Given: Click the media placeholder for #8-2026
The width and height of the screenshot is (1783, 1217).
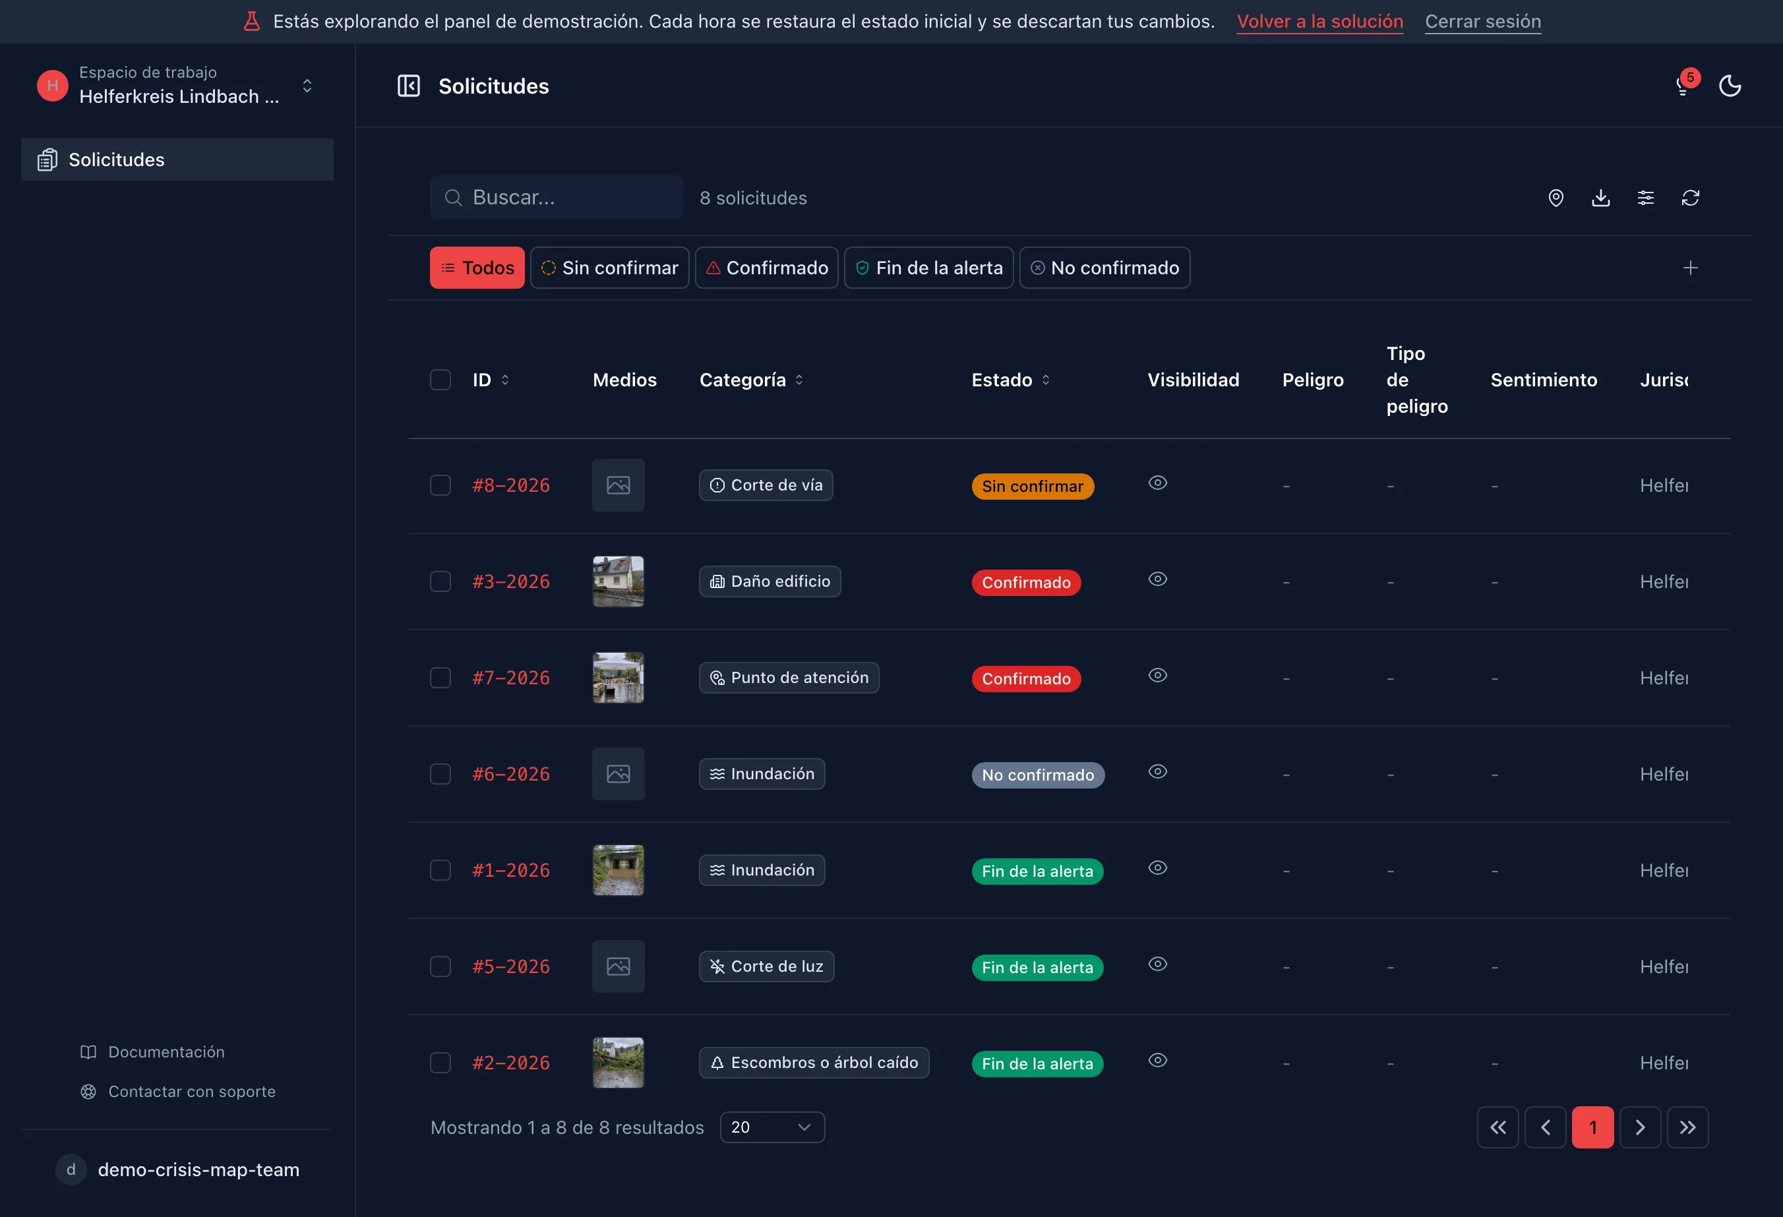Looking at the screenshot, I should coord(619,485).
